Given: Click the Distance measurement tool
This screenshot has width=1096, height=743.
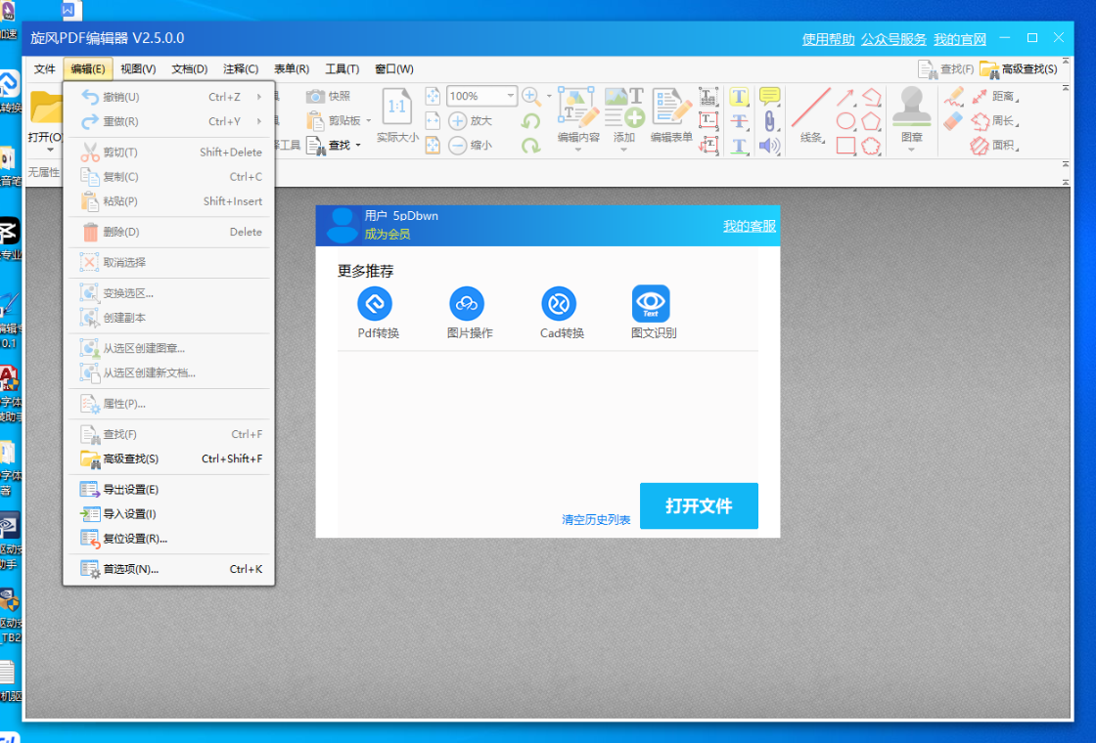Looking at the screenshot, I should tap(994, 97).
